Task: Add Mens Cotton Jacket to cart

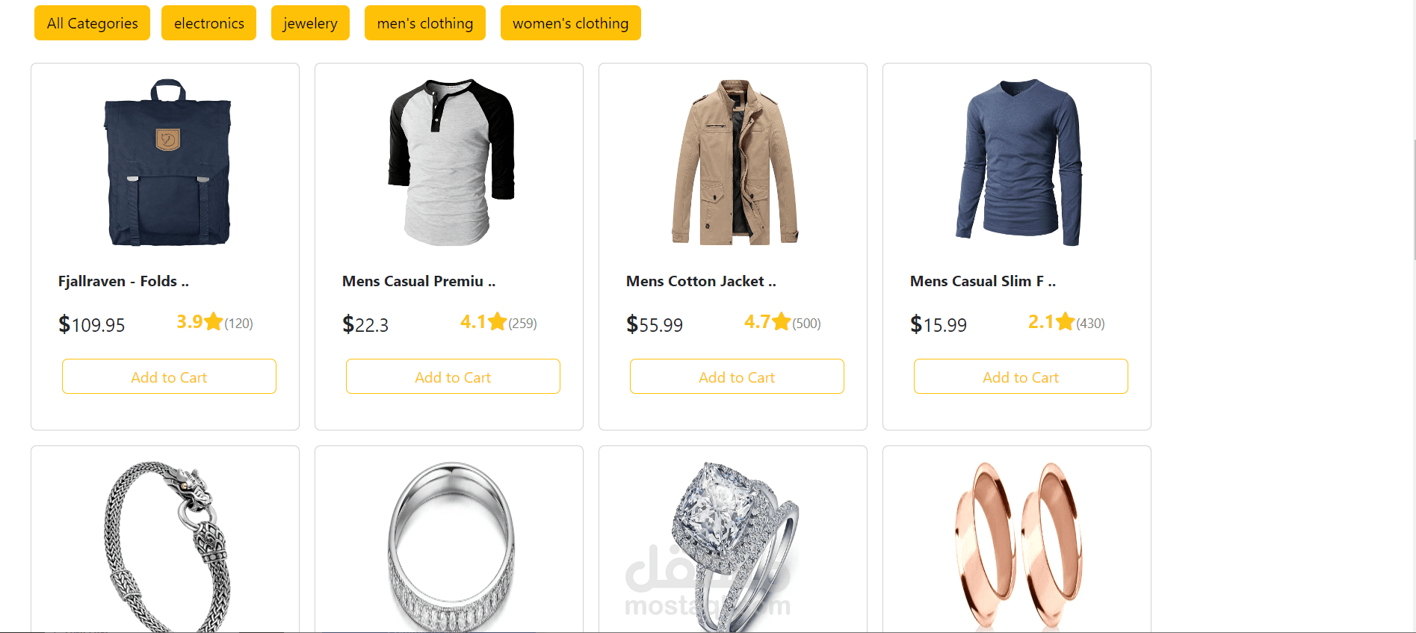Action: tap(737, 377)
